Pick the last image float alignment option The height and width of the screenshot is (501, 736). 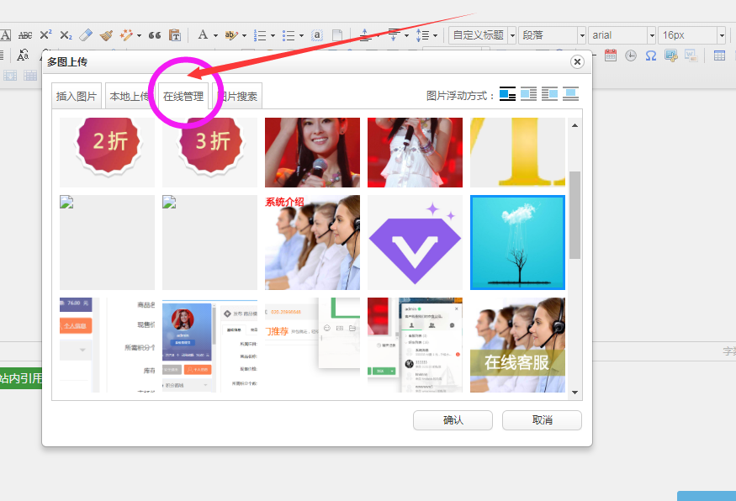coord(571,94)
